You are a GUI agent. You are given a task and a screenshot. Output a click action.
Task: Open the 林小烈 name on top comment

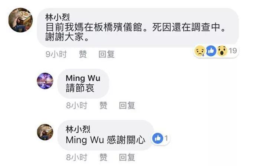[x=58, y=17]
